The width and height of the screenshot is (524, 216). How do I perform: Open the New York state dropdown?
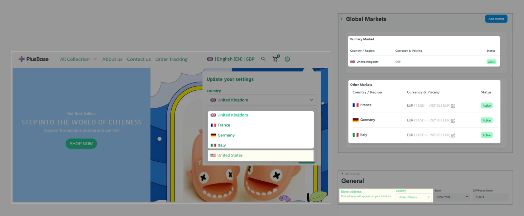pos(452,197)
